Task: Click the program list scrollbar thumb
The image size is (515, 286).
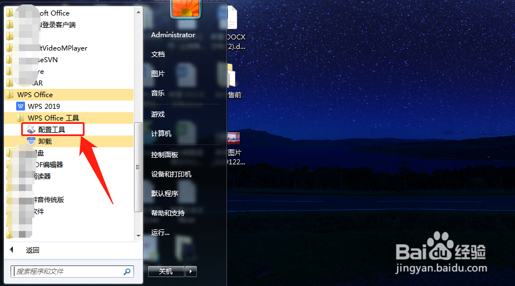Action: pos(138,167)
